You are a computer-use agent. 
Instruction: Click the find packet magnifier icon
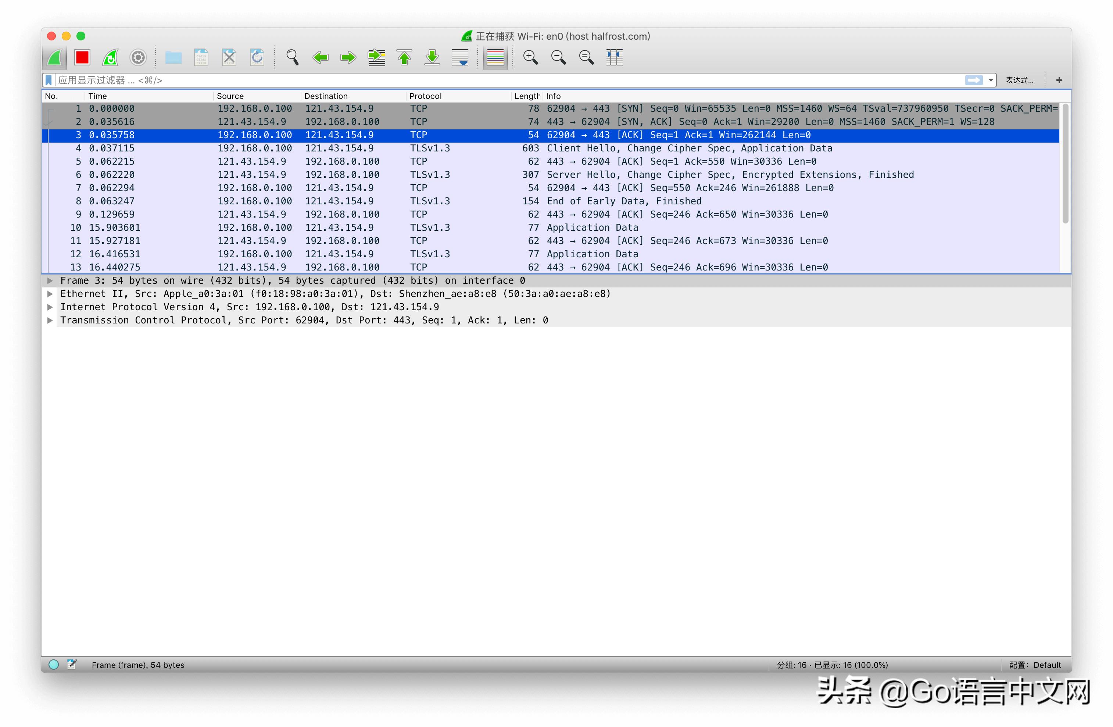(x=292, y=57)
